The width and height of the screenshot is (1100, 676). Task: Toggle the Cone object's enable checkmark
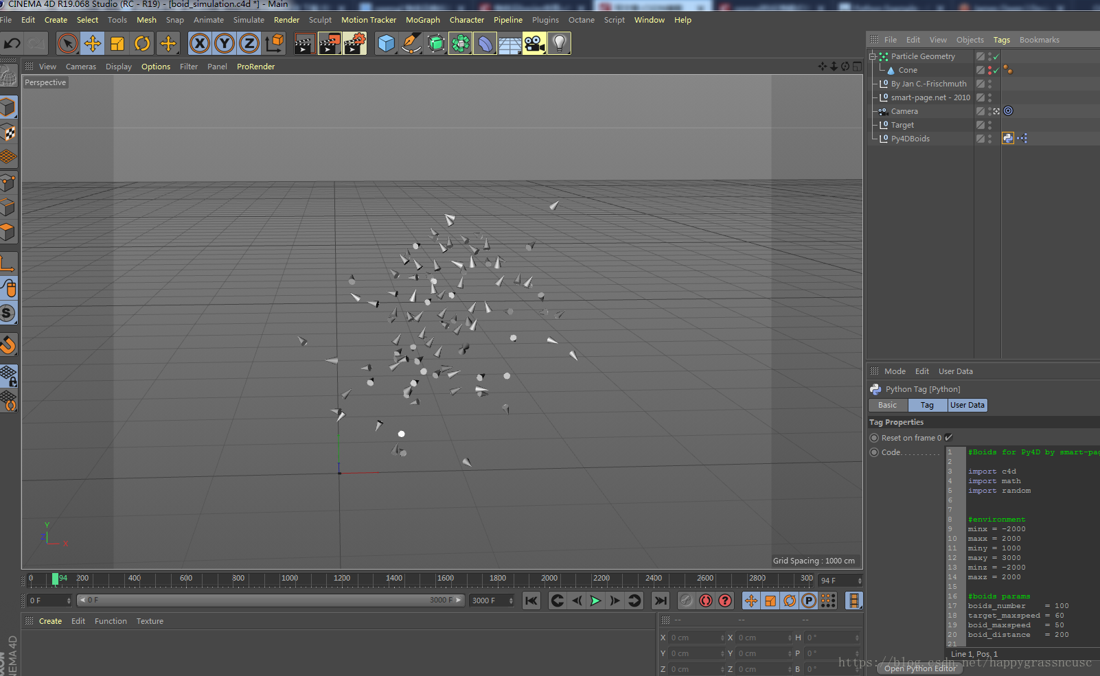click(996, 70)
